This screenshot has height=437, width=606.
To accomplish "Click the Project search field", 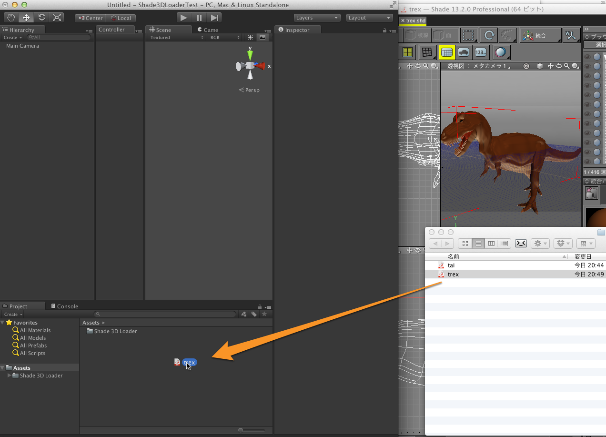I will point(165,314).
